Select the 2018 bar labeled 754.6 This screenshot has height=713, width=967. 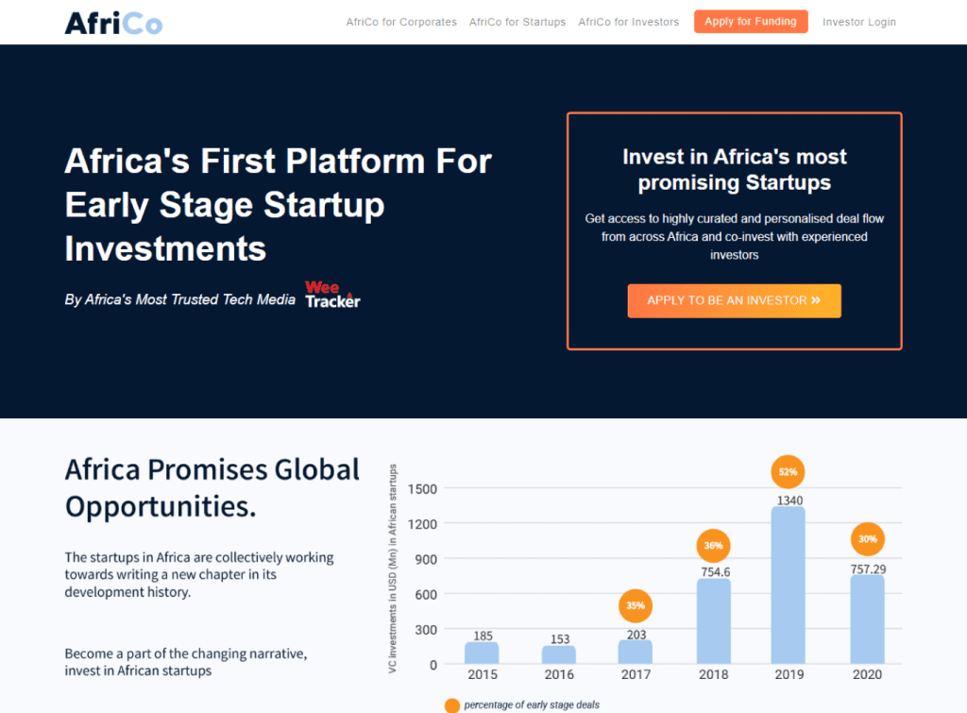click(x=714, y=621)
